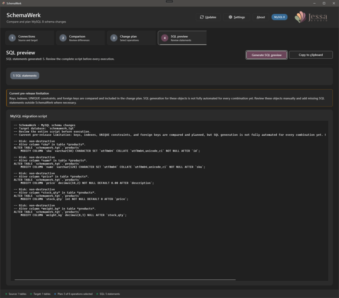This screenshot has height=298, width=339.
Task: Close the SchemaWerk window
Action: [334, 3]
